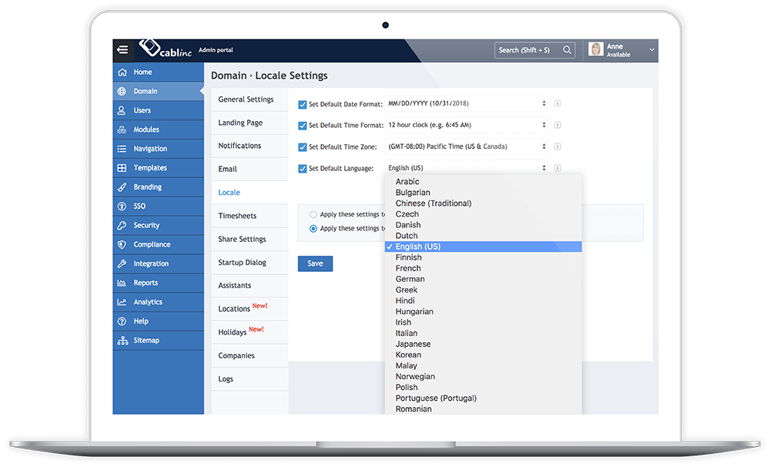Open Anne's account menu
This screenshot has height=467, width=770.
[x=621, y=49]
